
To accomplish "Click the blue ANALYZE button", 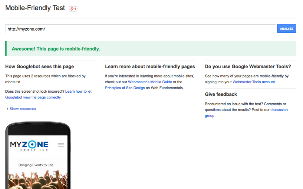I will point(286,29).
